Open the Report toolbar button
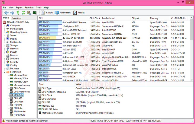This screenshot has width=195, height=124. click(x=47, y=12)
